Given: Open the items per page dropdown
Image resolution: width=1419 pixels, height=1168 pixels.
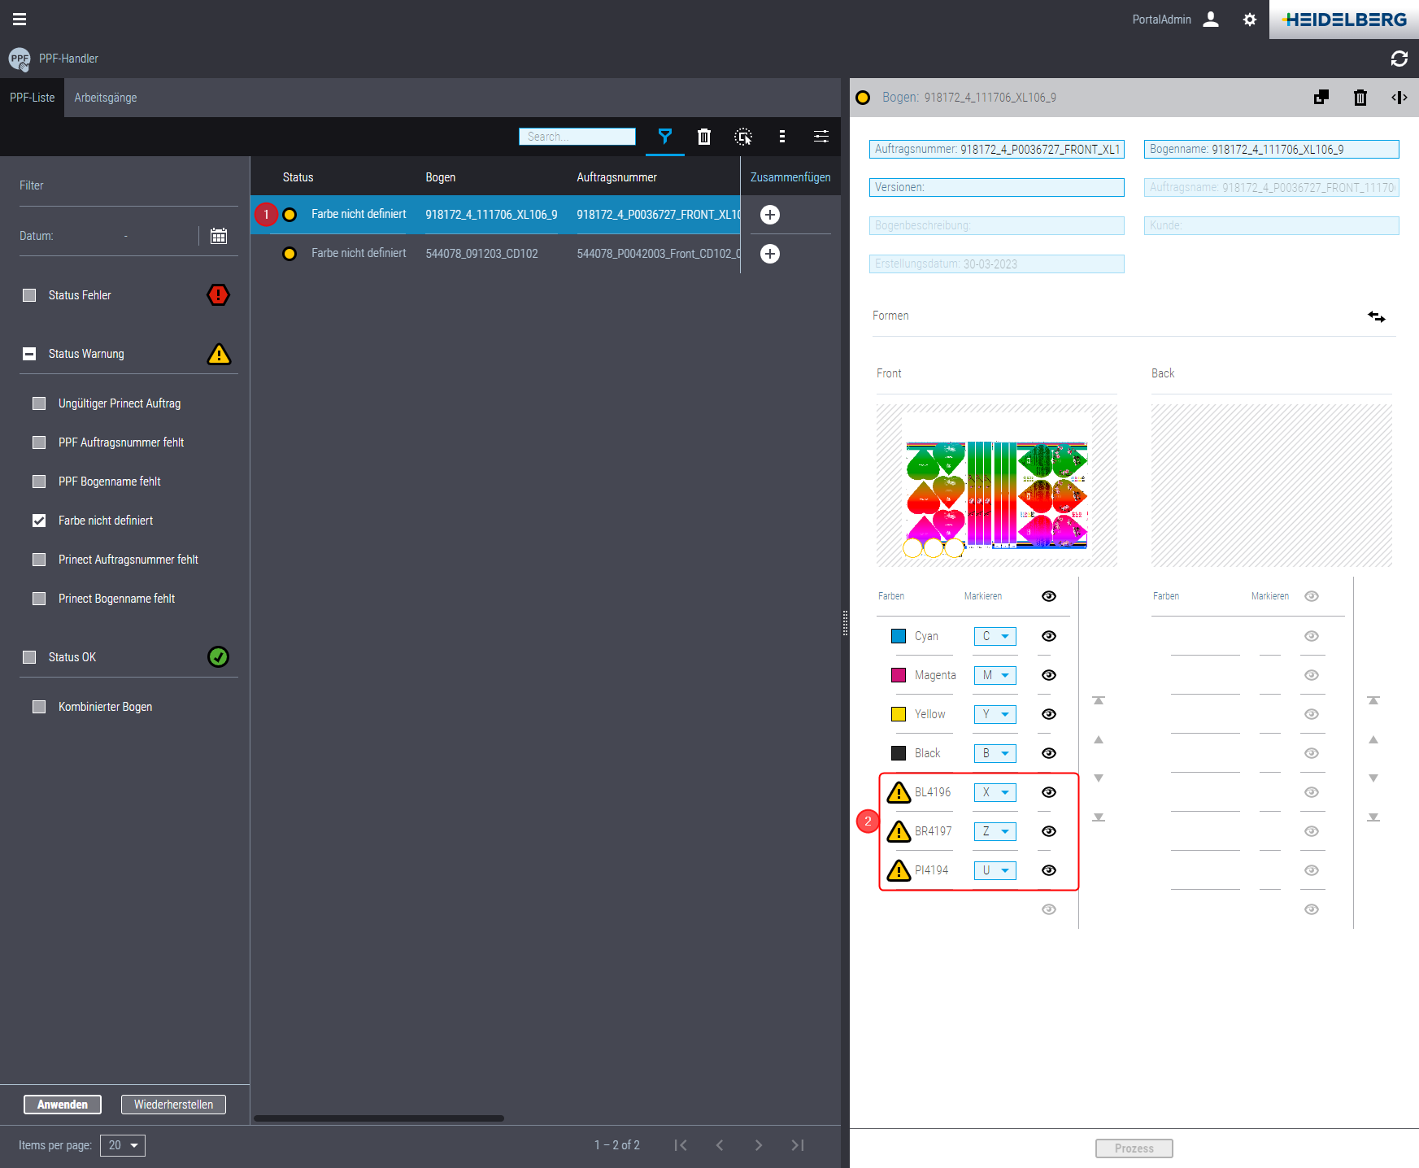Looking at the screenshot, I should 123,1145.
